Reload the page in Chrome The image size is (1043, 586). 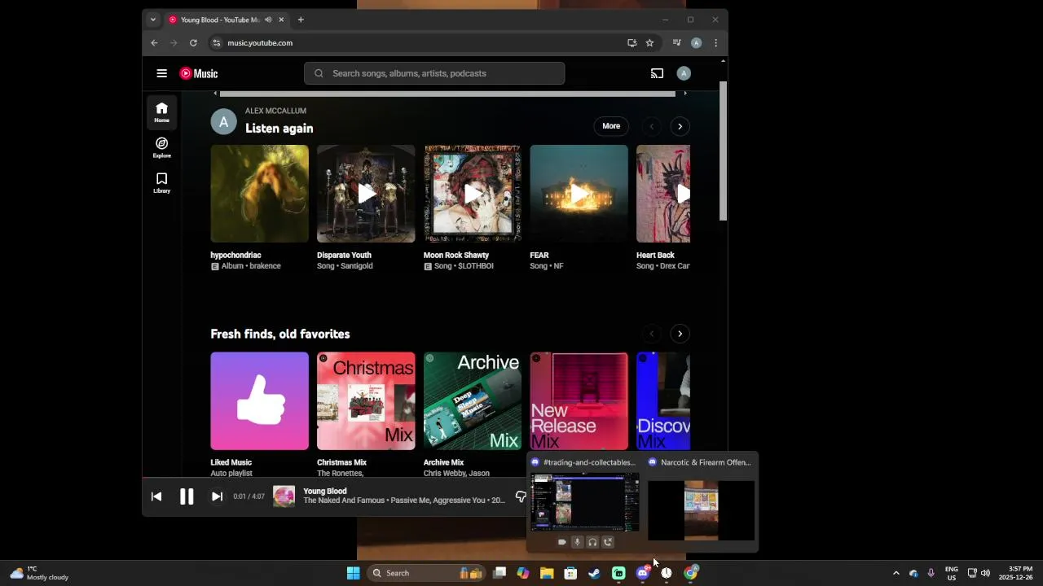click(193, 43)
